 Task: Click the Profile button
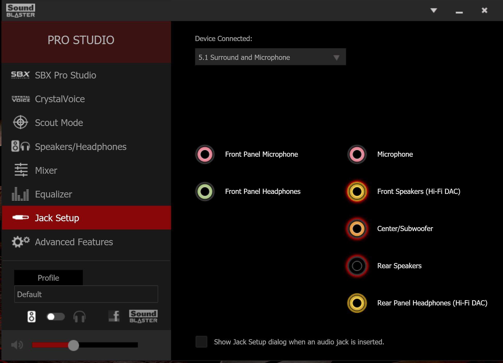49,278
